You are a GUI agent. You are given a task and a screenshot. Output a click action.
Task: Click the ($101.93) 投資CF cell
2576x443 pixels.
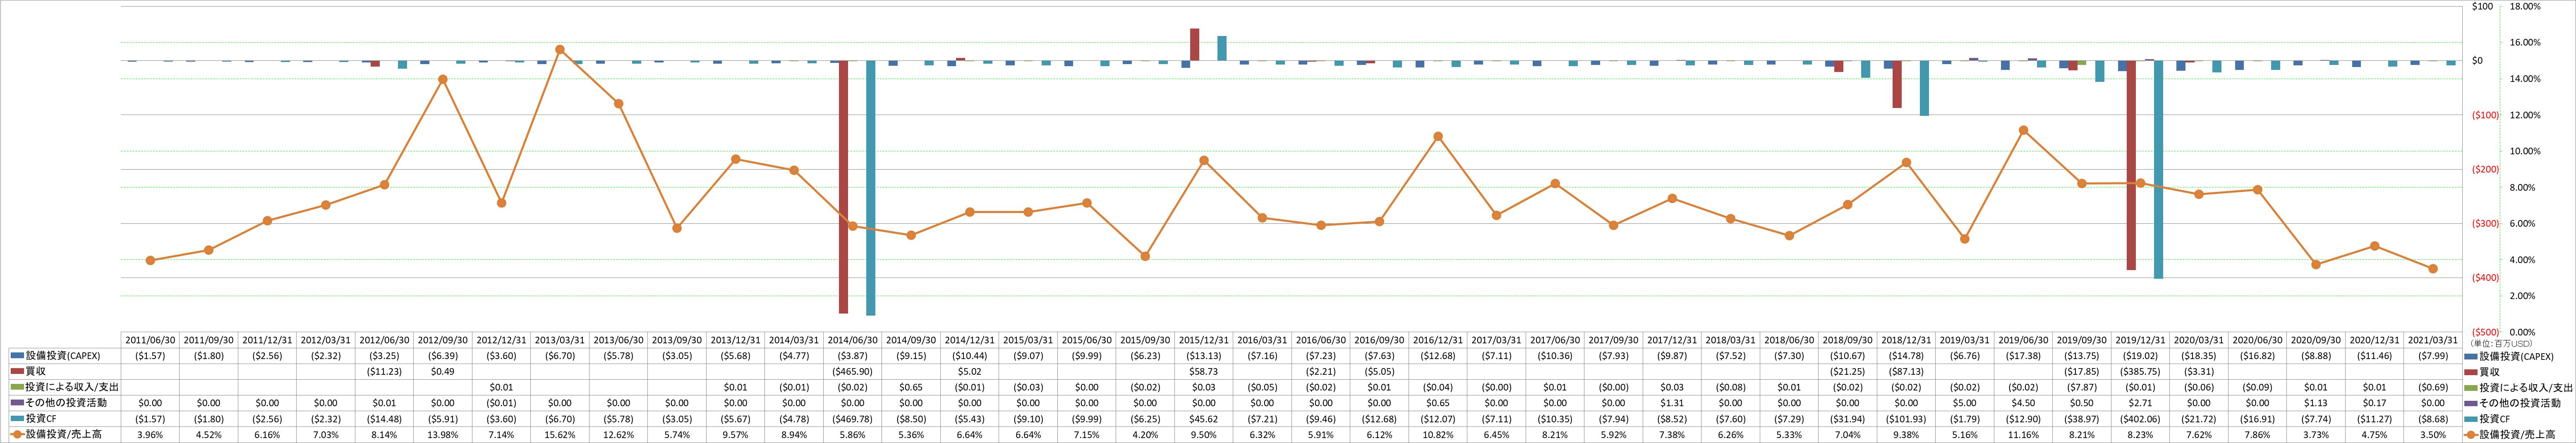pyautogui.click(x=1906, y=419)
